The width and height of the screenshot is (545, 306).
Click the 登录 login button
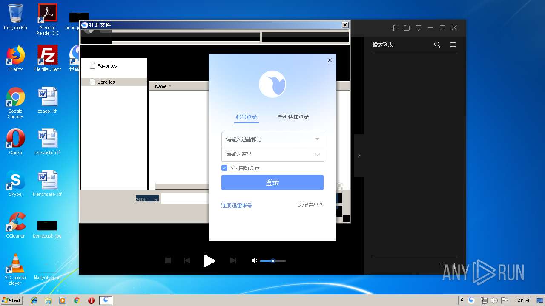[272, 182]
